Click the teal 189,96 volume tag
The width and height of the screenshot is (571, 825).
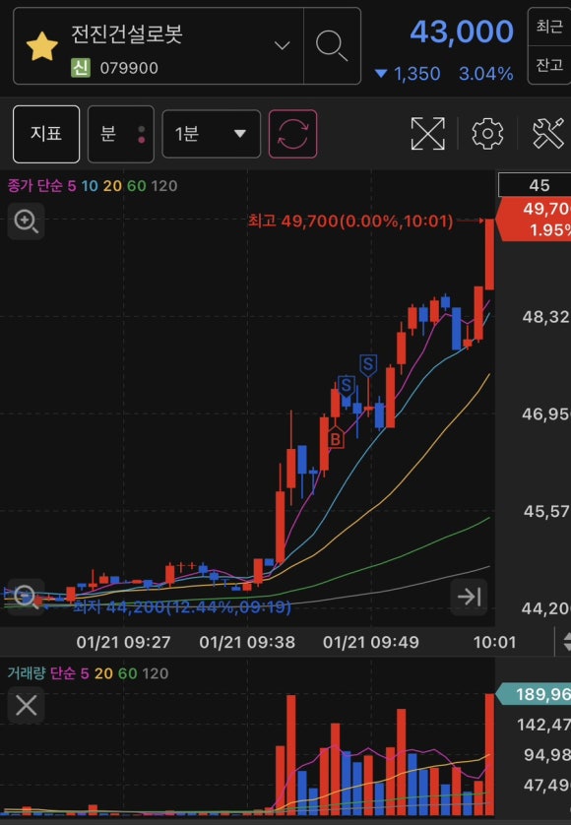tap(536, 694)
